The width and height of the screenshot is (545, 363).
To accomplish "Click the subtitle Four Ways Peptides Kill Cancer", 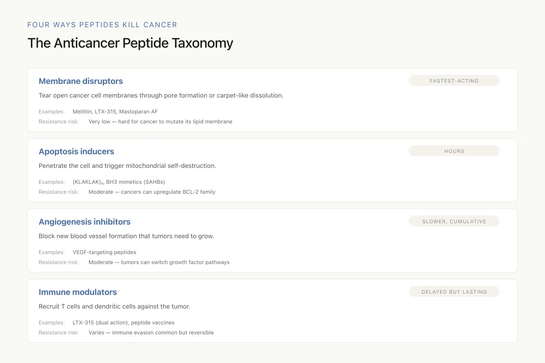I will pos(102,25).
